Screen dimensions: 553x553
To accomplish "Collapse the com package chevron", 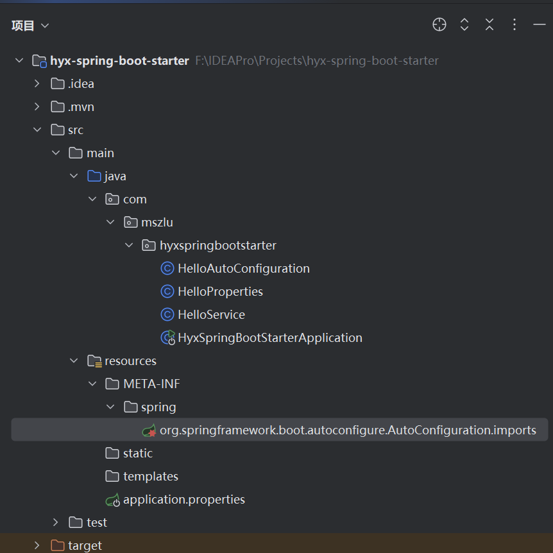I will pyautogui.click(x=92, y=199).
